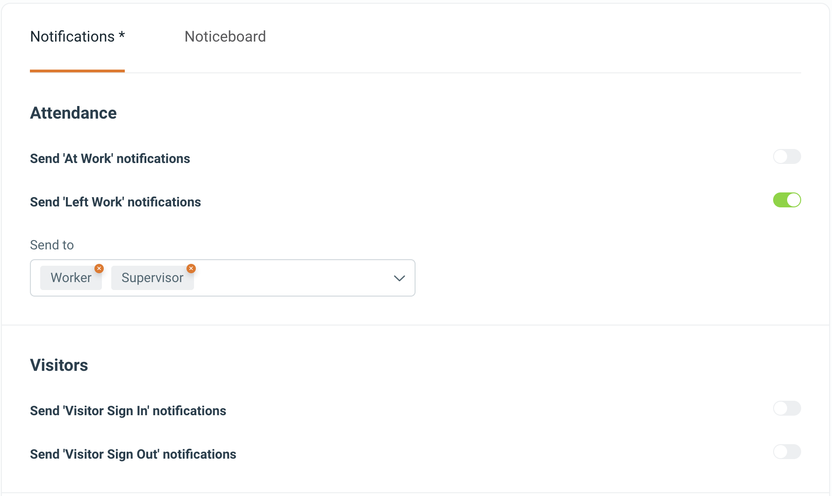Screen dimensions: 832x496
Task: Open the Send to recipients field
Action: 222,278
